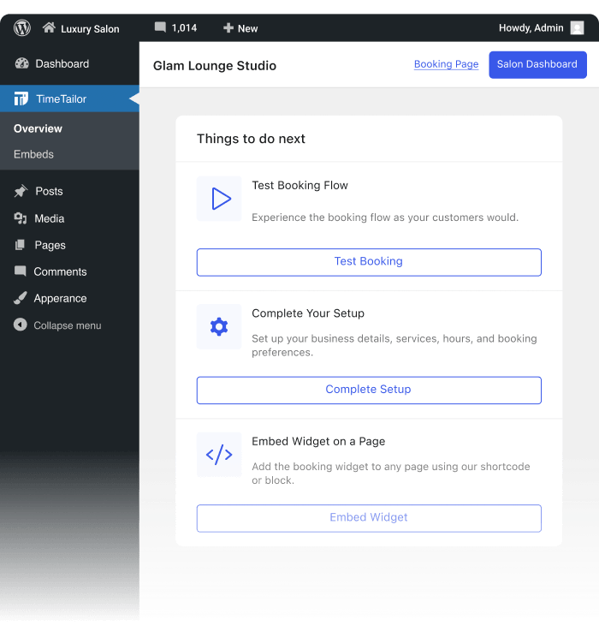Click the WordPress logo icon
This screenshot has width=599, height=644.
(x=22, y=28)
